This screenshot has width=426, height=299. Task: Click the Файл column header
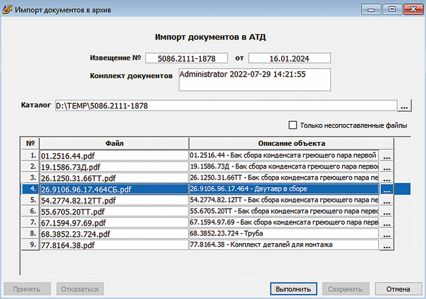(113, 143)
